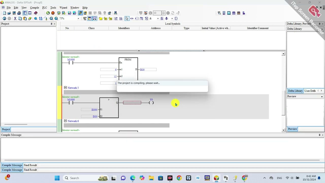Click the Save floppy disk icon

pyautogui.click(x=14, y=13)
